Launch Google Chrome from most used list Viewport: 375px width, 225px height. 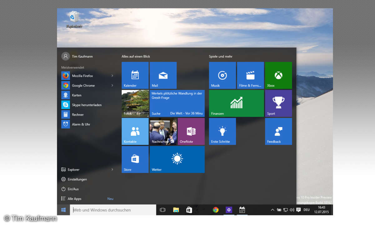[88, 85]
